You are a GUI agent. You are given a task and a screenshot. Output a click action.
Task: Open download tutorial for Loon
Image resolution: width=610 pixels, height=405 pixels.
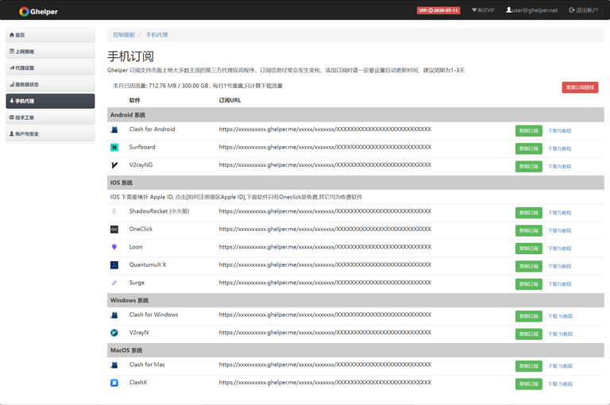coord(559,249)
